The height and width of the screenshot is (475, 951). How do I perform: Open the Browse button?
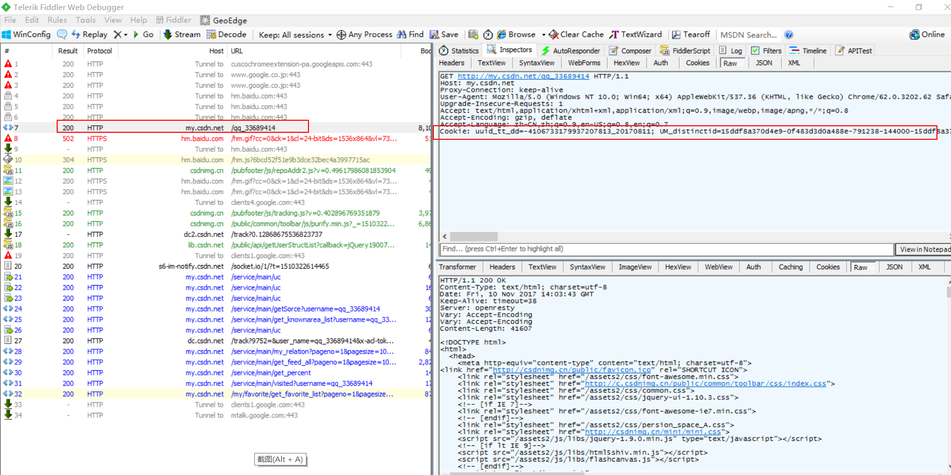coord(516,34)
